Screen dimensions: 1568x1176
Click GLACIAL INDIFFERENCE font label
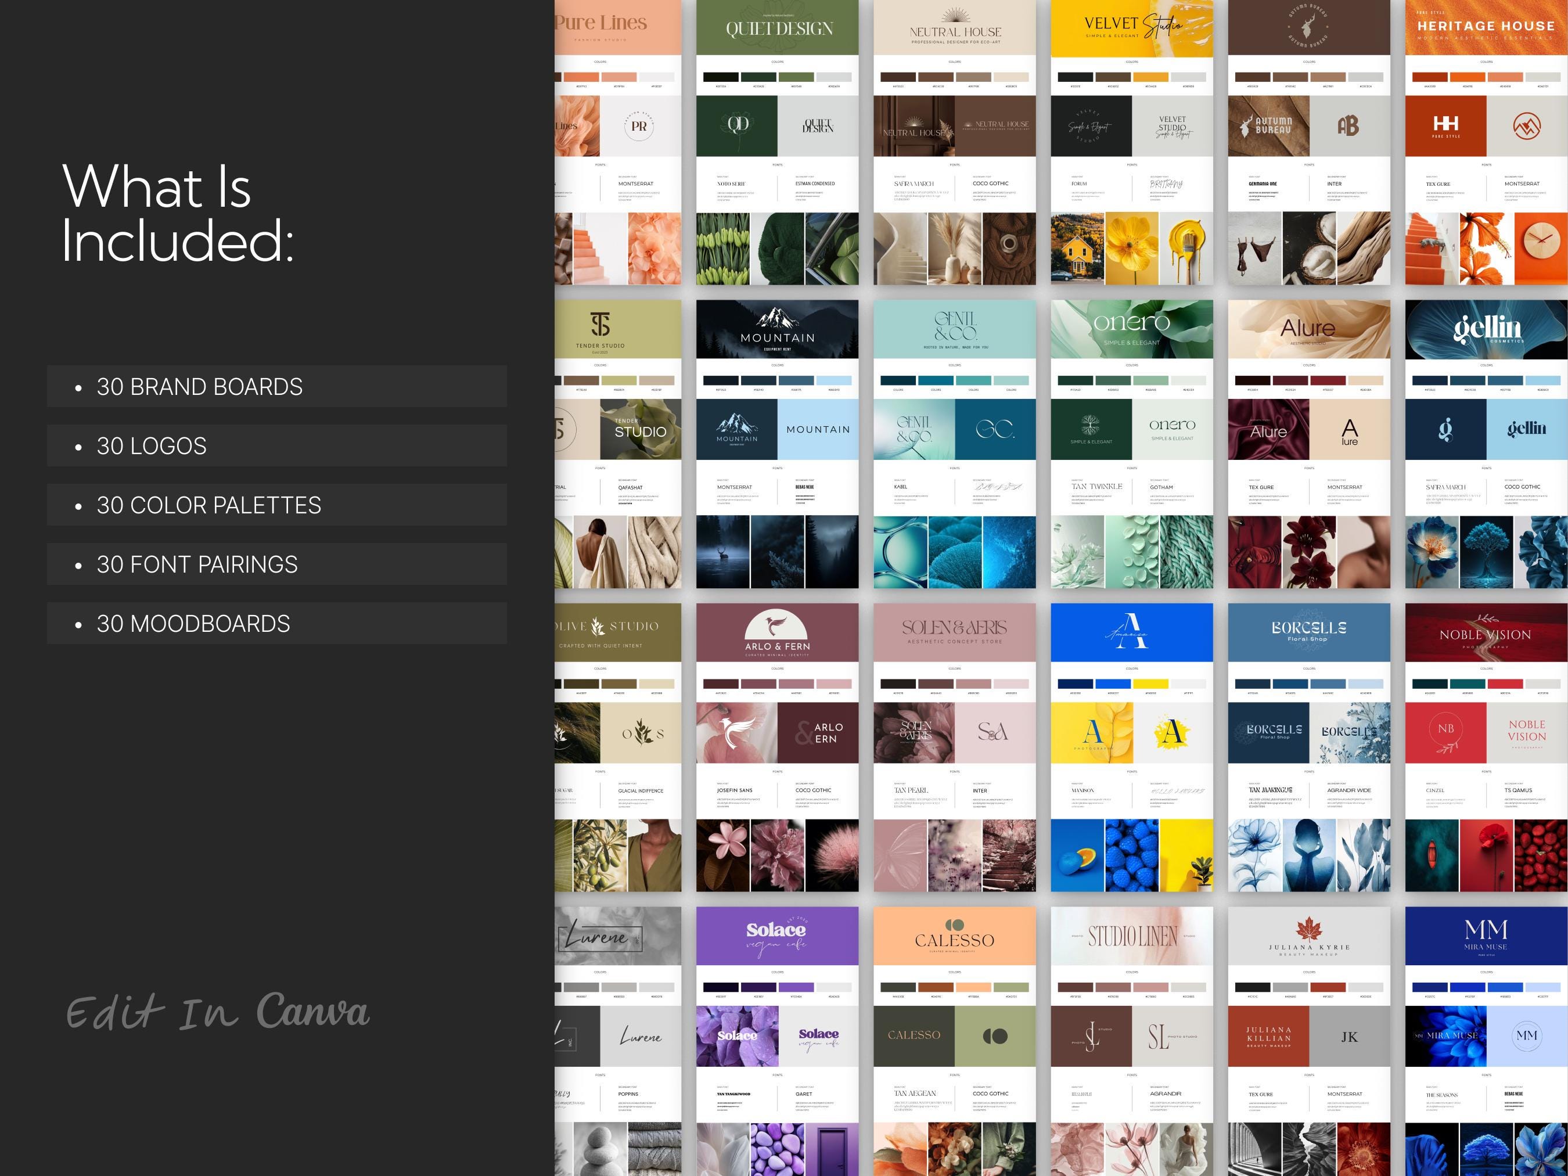tap(641, 791)
